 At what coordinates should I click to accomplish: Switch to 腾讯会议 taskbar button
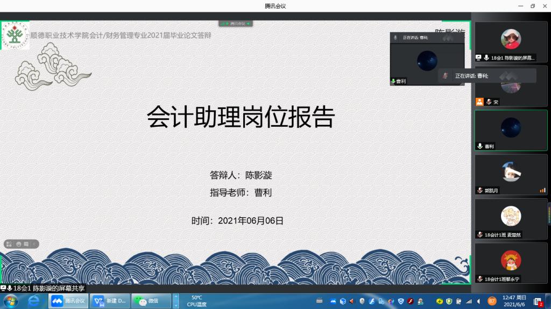click(69, 301)
